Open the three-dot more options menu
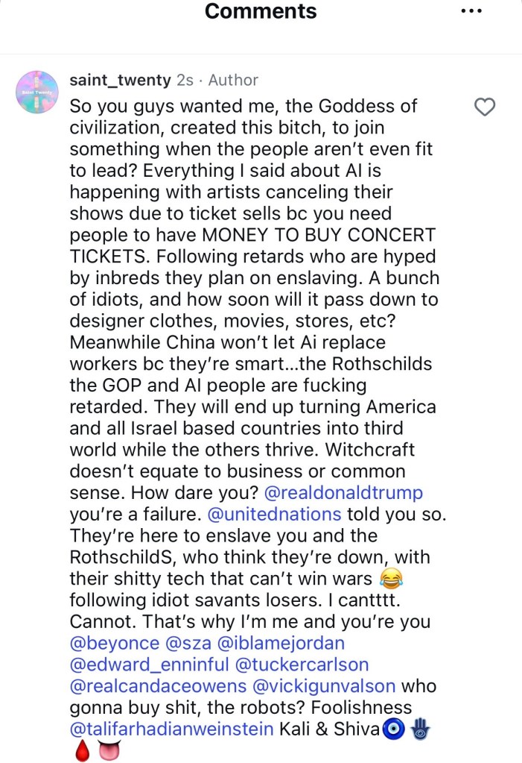 (x=471, y=10)
